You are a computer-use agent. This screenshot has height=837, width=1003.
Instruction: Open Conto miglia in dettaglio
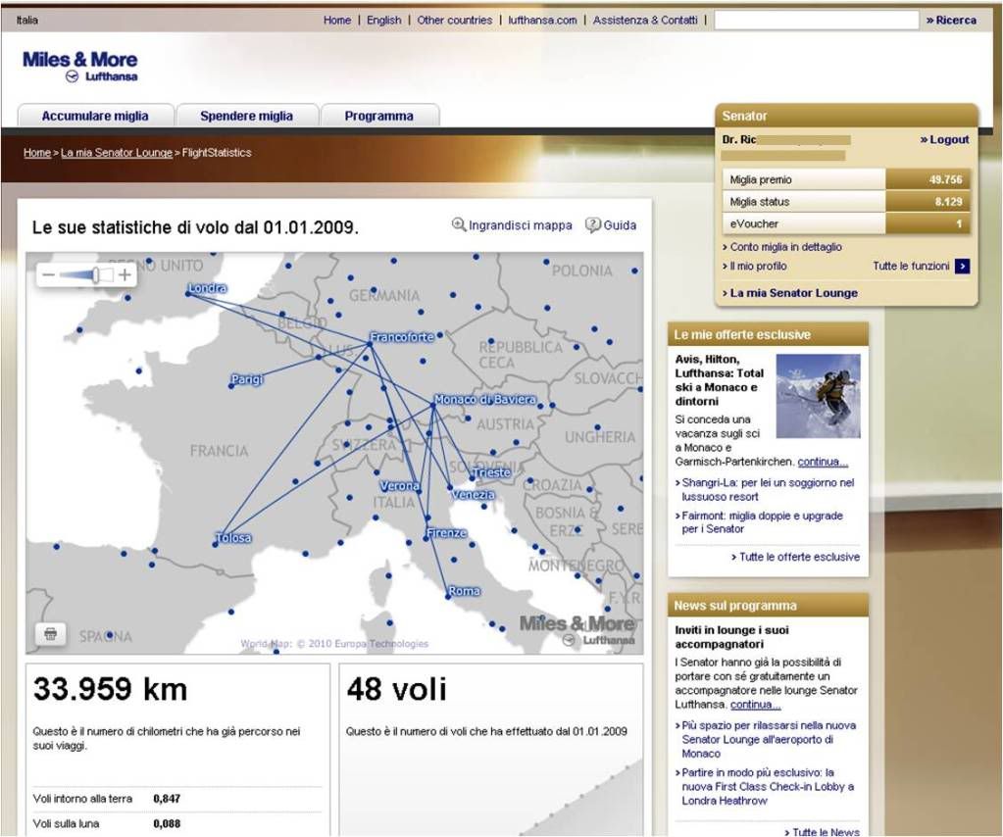[x=783, y=247]
